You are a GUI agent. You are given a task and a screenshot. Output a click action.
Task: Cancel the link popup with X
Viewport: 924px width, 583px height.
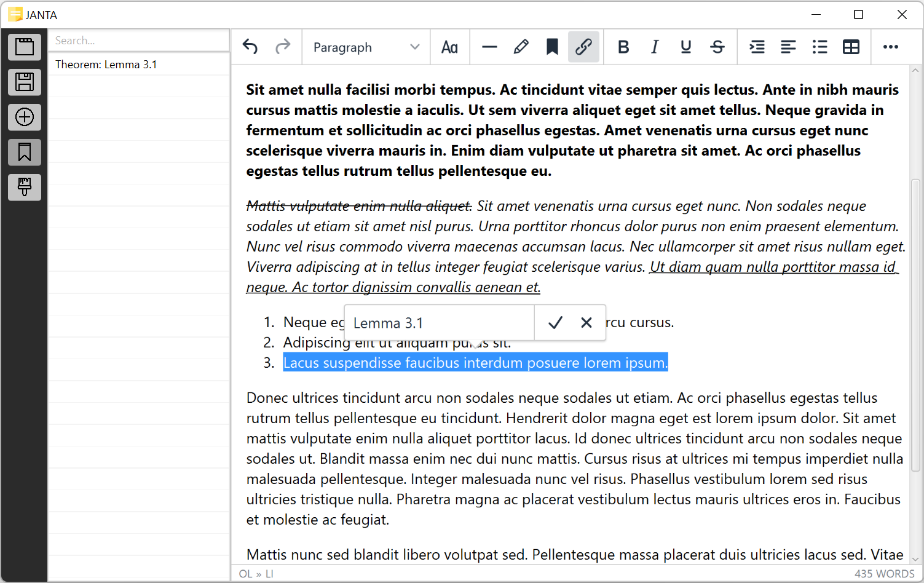(x=586, y=323)
